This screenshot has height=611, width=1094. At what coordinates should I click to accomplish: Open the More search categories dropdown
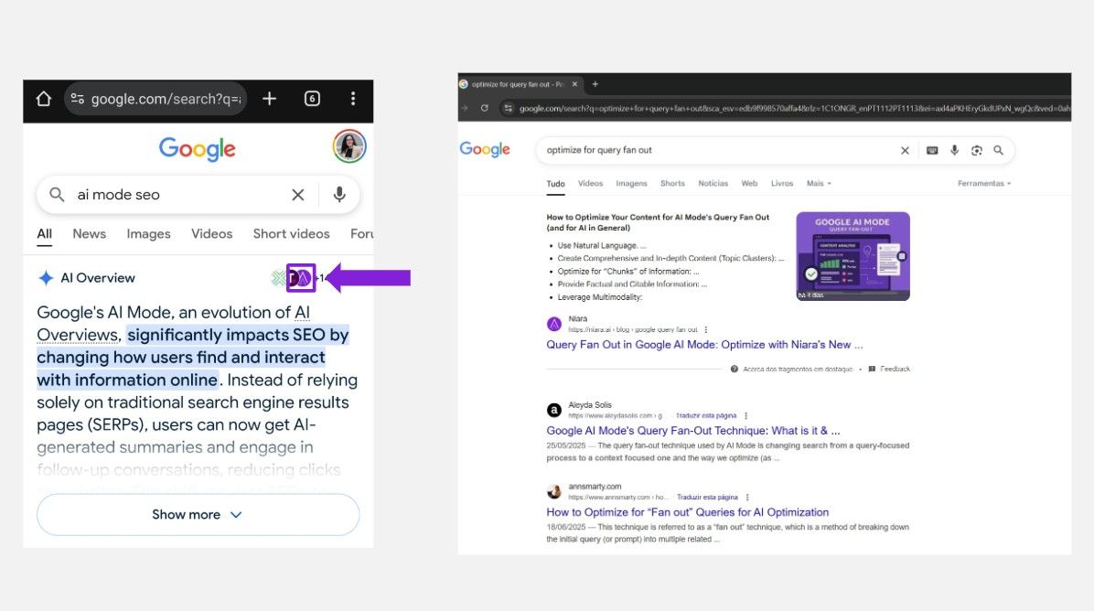pos(817,183)
